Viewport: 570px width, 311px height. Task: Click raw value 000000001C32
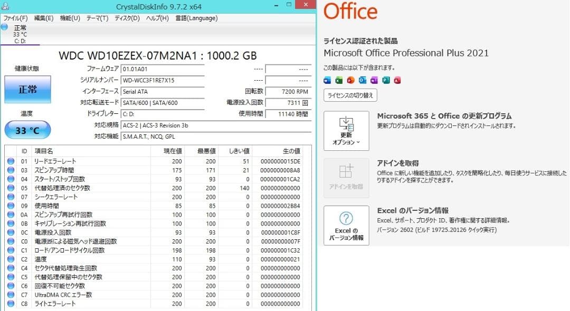(280, 250)
